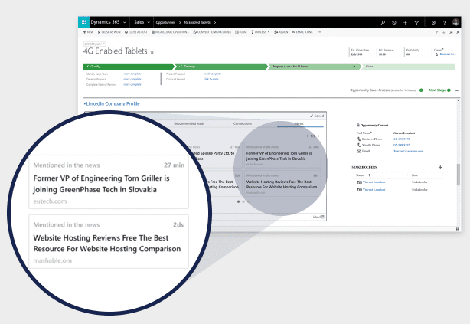Open the search magnifier in top bar
This screenshot has width=470, height=324.
pos(383,22)
